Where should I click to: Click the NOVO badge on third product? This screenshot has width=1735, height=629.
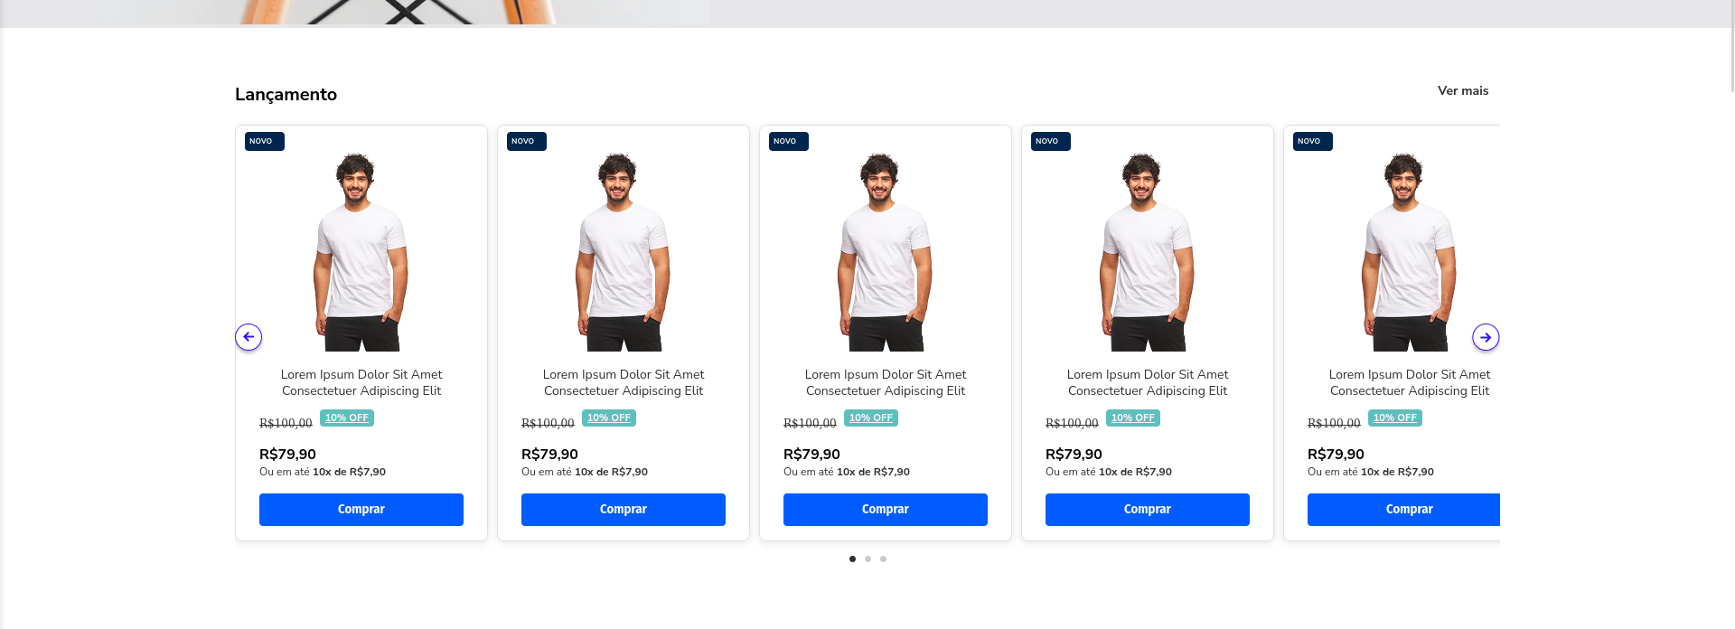point(789,141)
